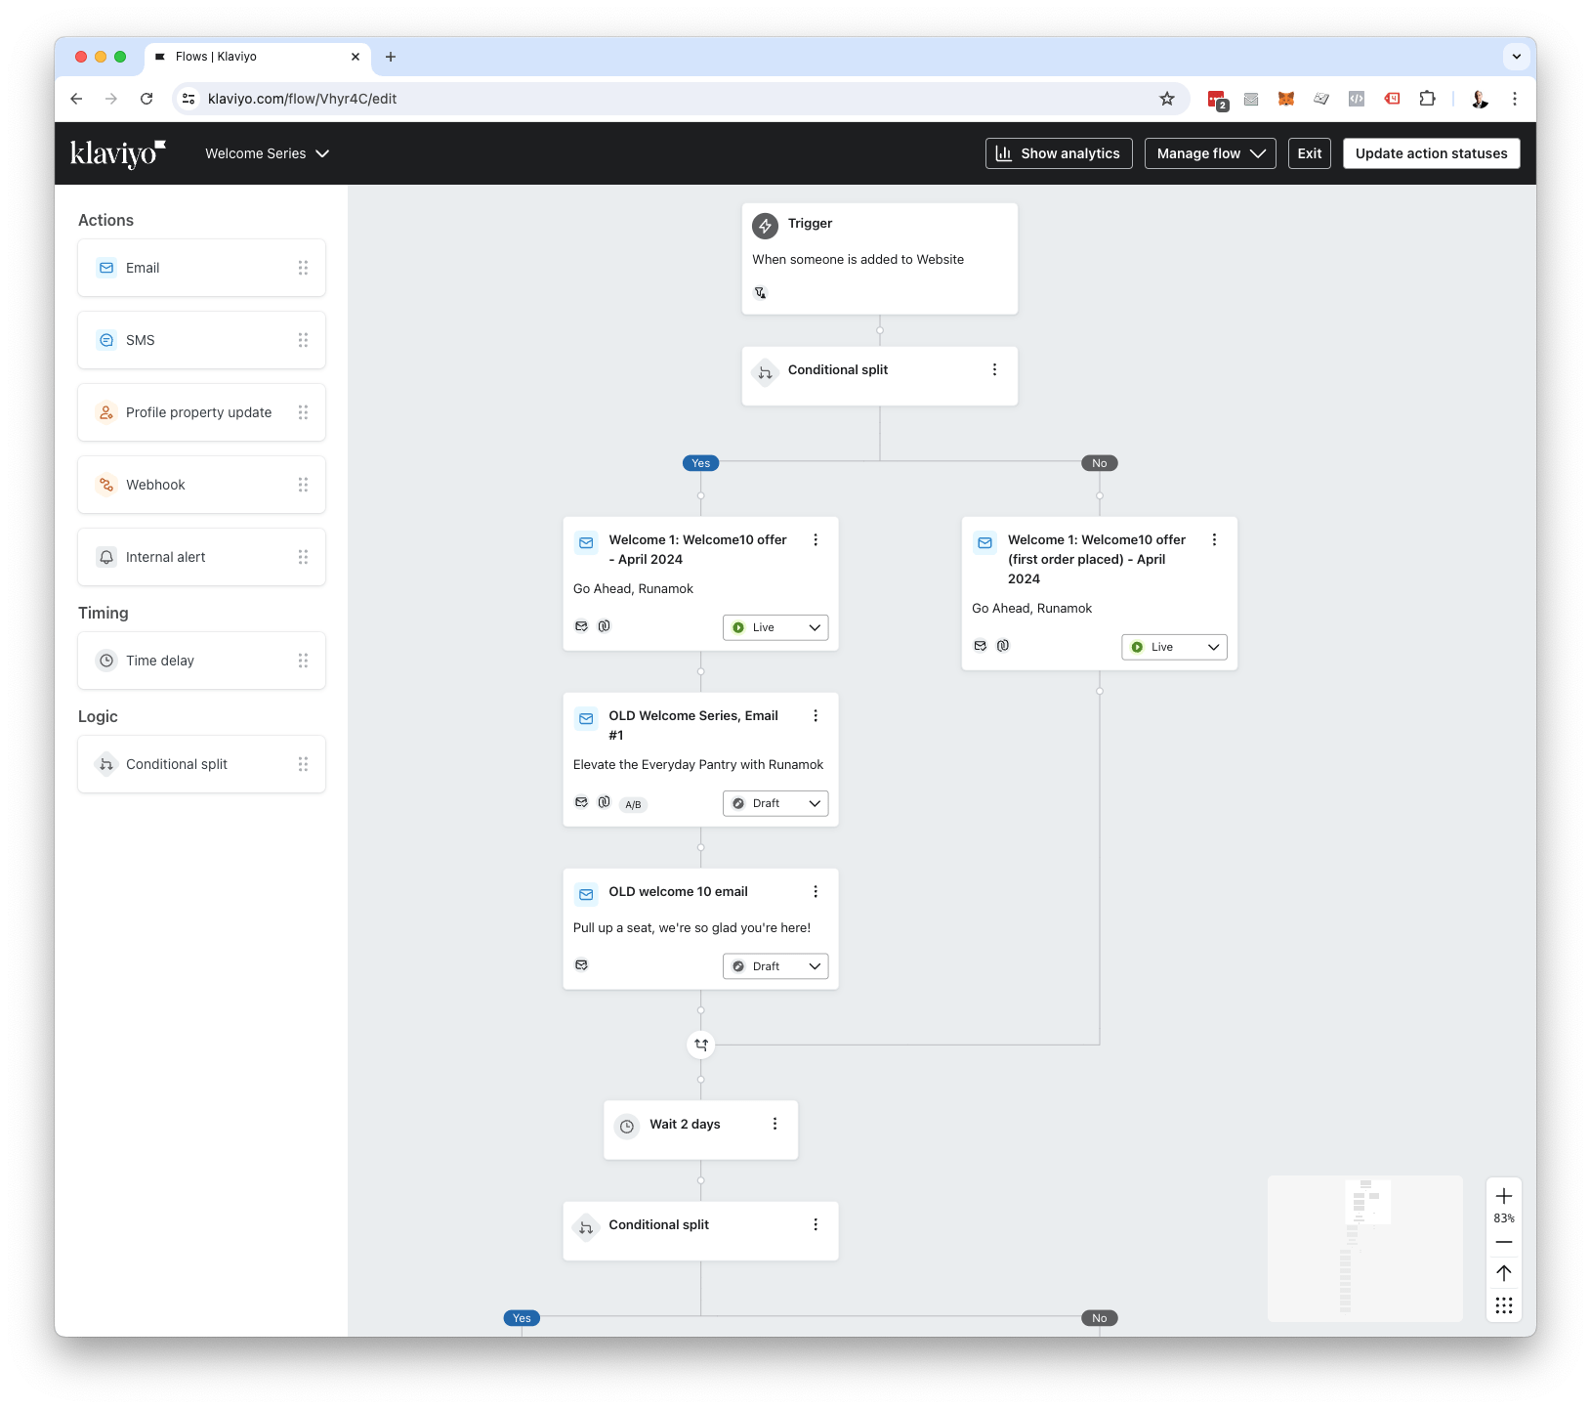Change Draft status of OLD welcome 10 email
Viewport: 1591px width, 1409px height.
tap(775, 966)
